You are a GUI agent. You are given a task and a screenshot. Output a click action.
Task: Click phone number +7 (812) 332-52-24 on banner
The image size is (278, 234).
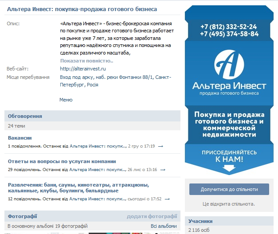click(228, 27)
